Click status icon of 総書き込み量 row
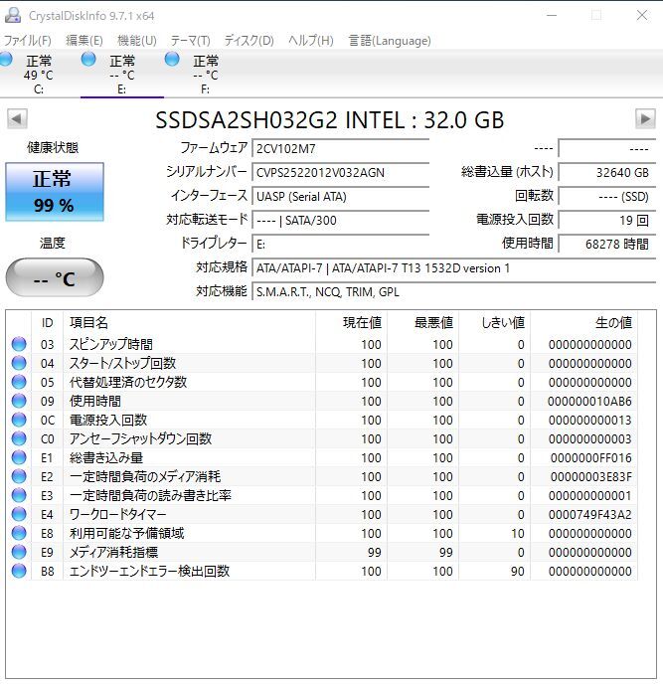Screen dimensions: 663x687 [x=19, y=457]
